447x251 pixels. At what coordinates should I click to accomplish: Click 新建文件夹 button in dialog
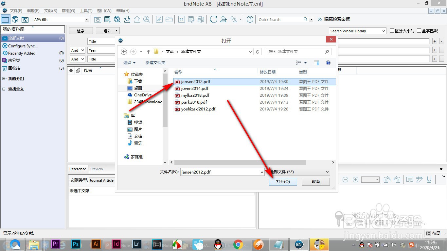click(155, 62)
